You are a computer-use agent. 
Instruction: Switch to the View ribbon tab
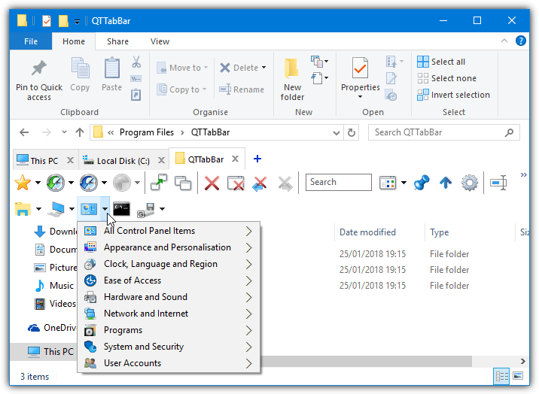point(160,41)
